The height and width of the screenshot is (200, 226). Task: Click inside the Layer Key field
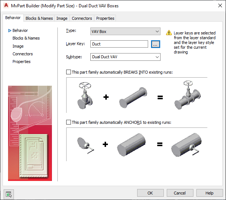tap(119, 44)
